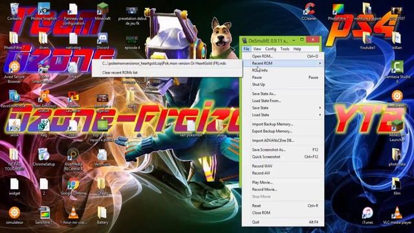Screen dimensions: 414x233
Task: Open the Corbeille recycle bin icon
Action: pyautogui.click(x=14, y=11)
